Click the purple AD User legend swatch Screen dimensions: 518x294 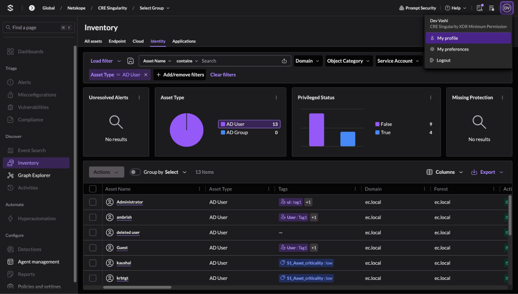pos(223,124)
